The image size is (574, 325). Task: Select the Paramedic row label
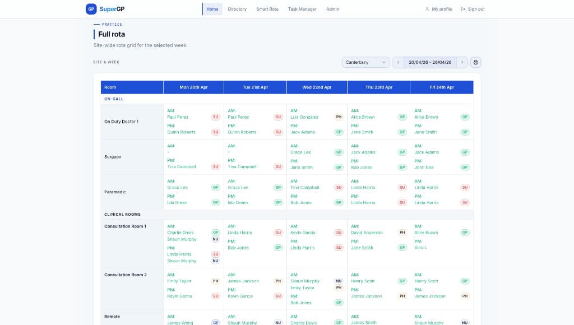(x=115, y=192)
